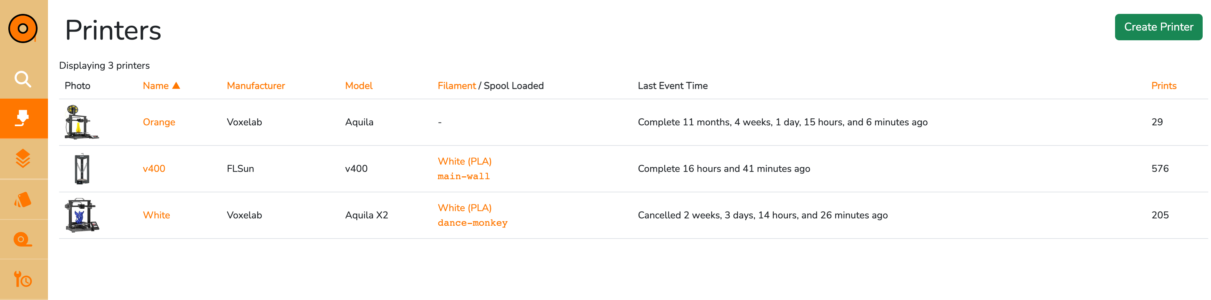This screenshot has height=300, width=1211.
Task: Open the spool roll sidebar icon
Action: pyautogui.click(x=23, y=240)
